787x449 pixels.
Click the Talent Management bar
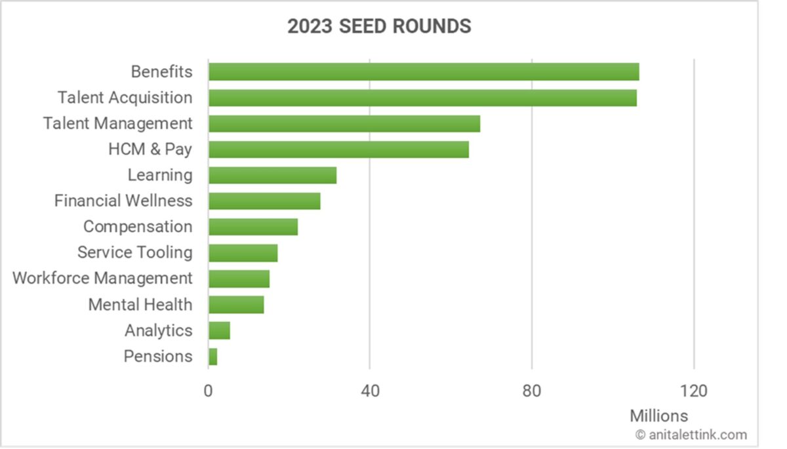coord(344,123)
